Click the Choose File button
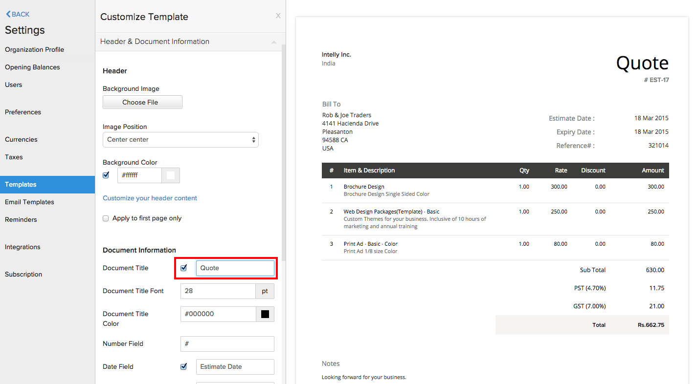The image size is (697, 384). point(142,102)
